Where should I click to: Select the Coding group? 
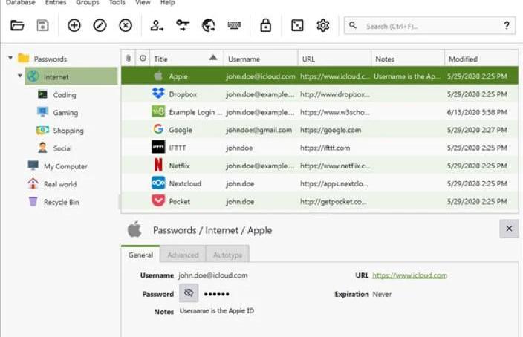pos(65,95)
